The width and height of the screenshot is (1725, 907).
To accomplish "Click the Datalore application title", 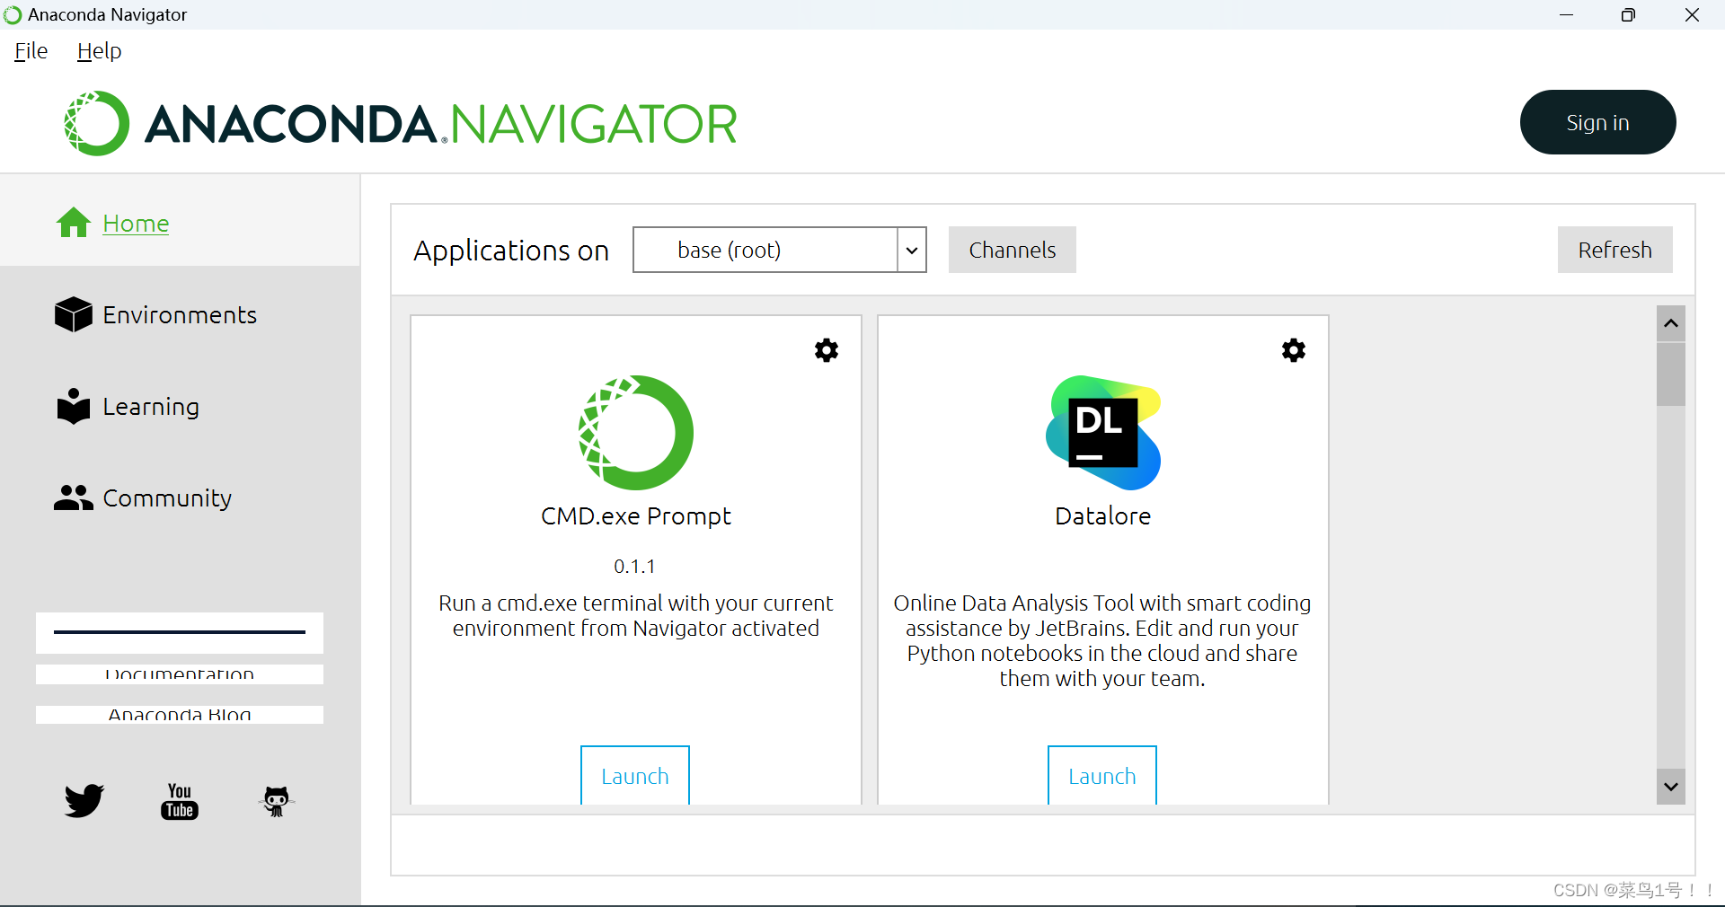I will pyautogui.click(x=1102, y=516).
